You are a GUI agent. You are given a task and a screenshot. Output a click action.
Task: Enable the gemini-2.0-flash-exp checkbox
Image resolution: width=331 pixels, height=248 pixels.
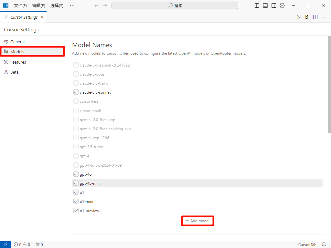76,119
